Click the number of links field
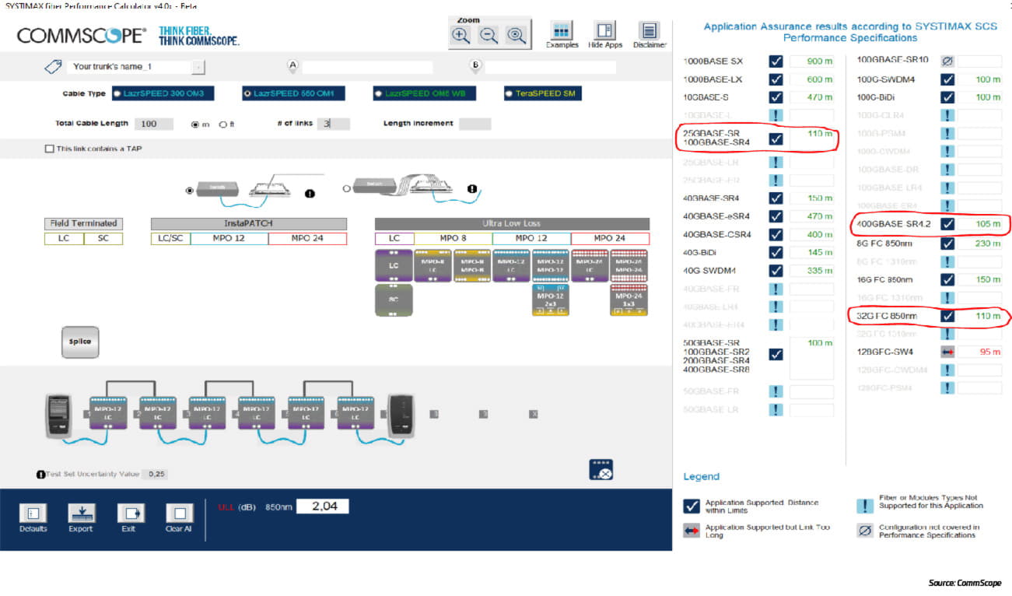This screenshot has width=1012, height=596. (333, 124)
